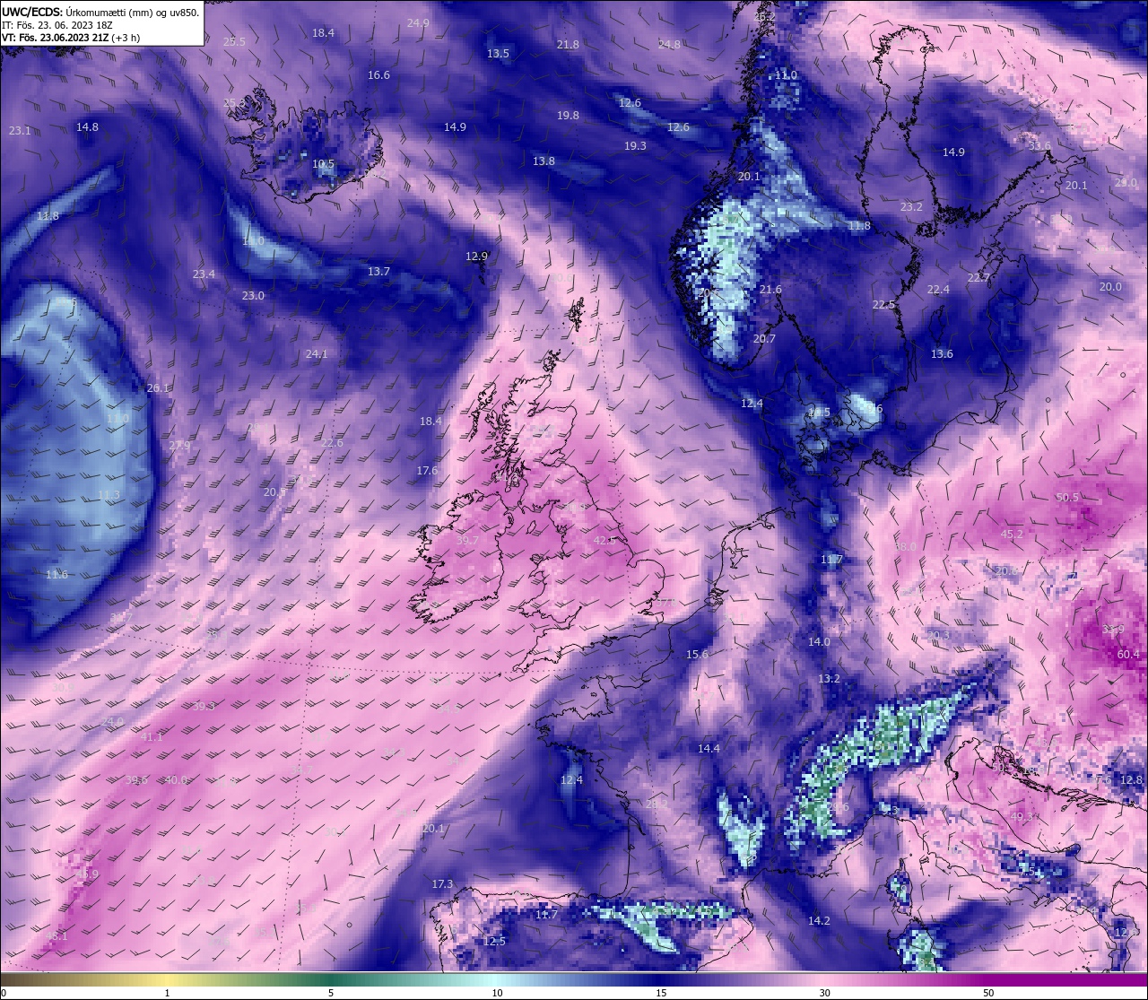Image resolution: width=1148 pixels, height=1000 pixels.
Task: Click the 13.2 value on the map
Action: point(829,679)
